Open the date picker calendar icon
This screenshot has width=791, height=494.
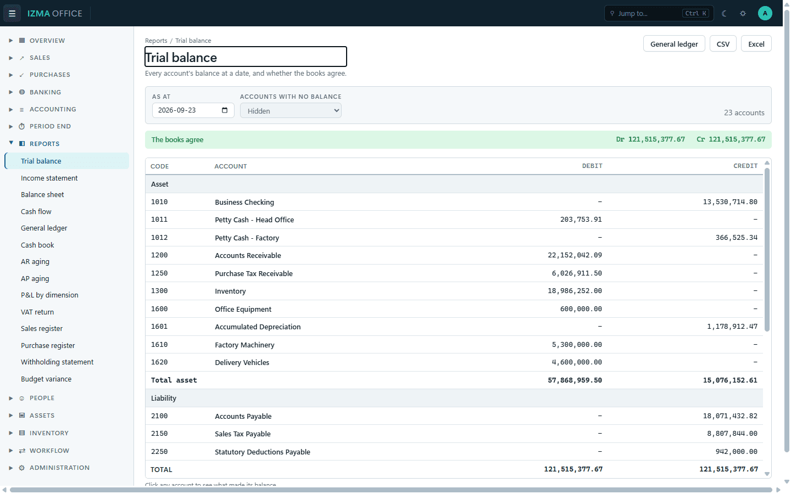pyautogui.click(x=225, y=110)
